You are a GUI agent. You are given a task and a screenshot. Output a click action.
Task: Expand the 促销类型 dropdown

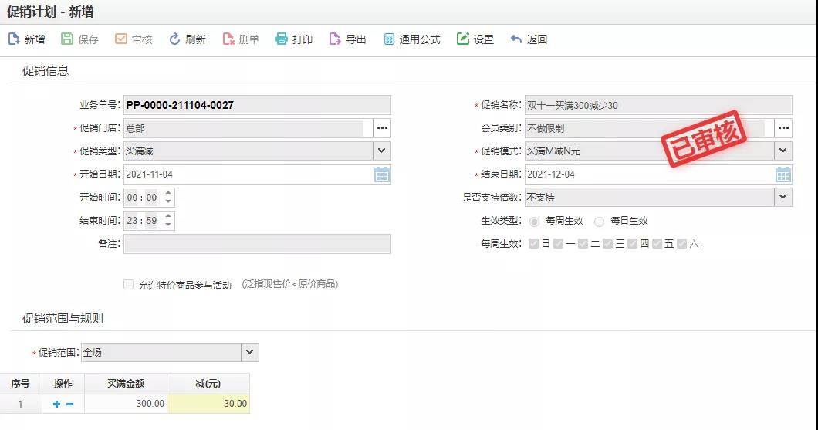pos(382,151)
